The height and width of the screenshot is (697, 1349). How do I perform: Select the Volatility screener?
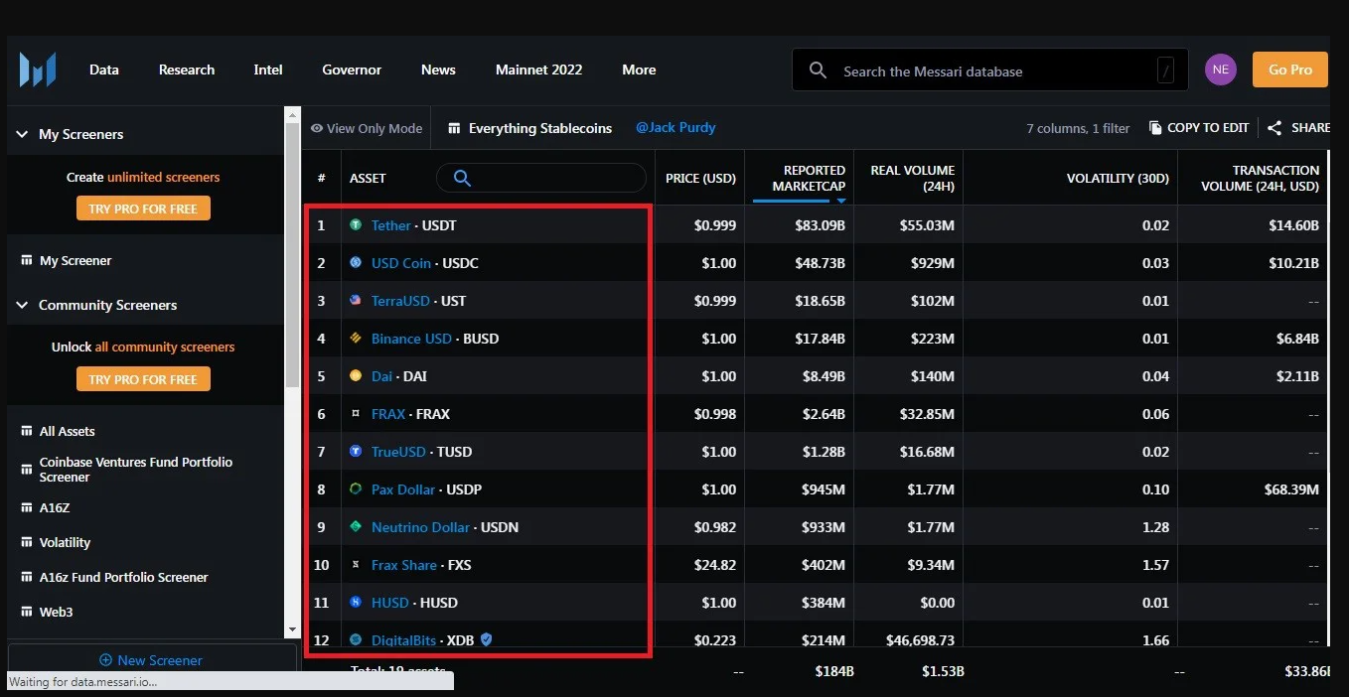(x=65, y=542)
